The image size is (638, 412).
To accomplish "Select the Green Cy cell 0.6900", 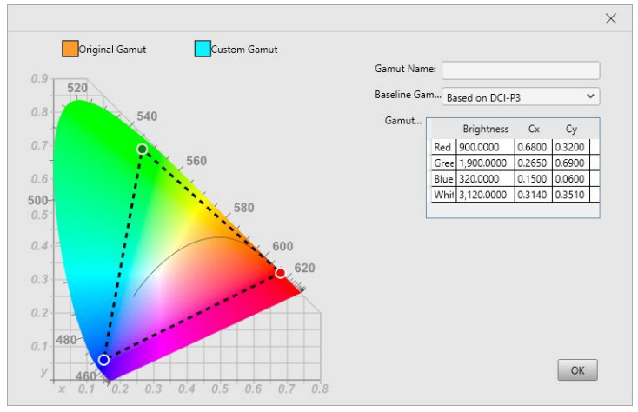I will [571, 163].
